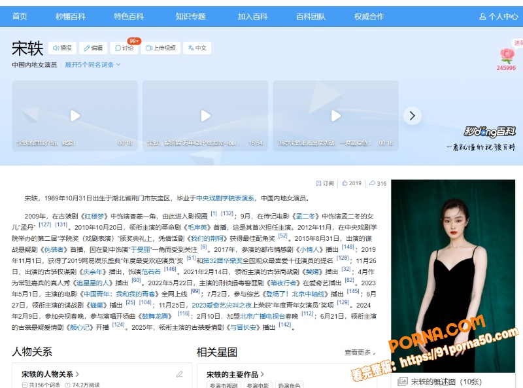
Task: Open 权威合作 navigation item
Action: 369,16
